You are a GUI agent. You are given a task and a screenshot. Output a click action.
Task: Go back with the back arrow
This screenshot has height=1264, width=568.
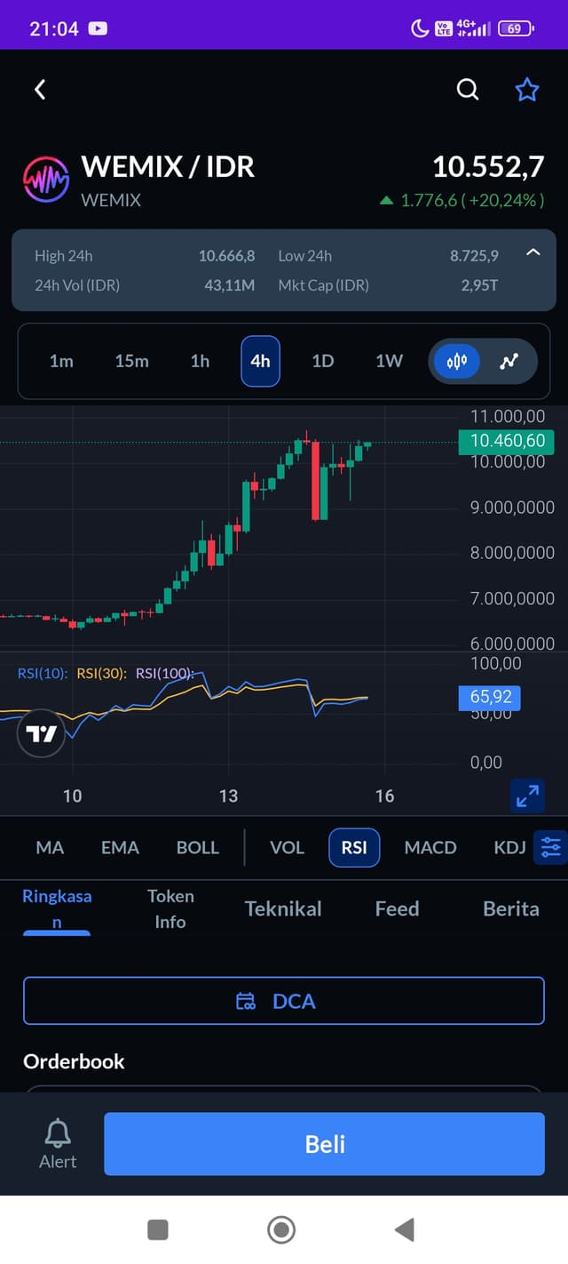coord(40,89)
